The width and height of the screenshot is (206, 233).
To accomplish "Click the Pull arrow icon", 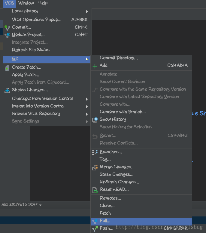I will click(x=95, y=221).
